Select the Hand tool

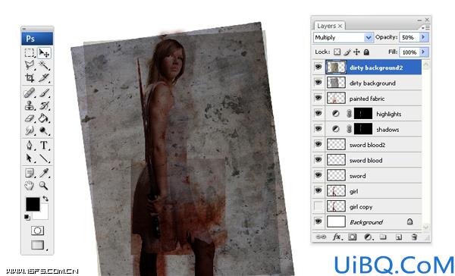coord(30,186)
